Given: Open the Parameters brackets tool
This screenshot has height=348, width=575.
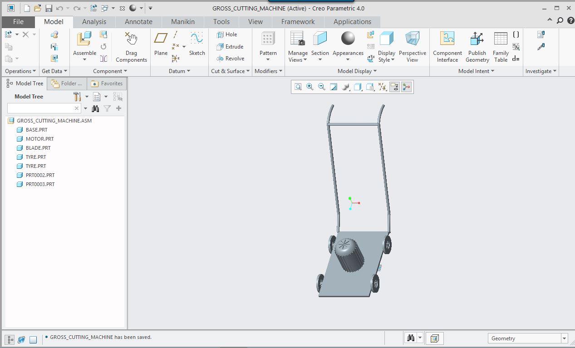Looking at the screenshot, I should (x=516, y=34).
